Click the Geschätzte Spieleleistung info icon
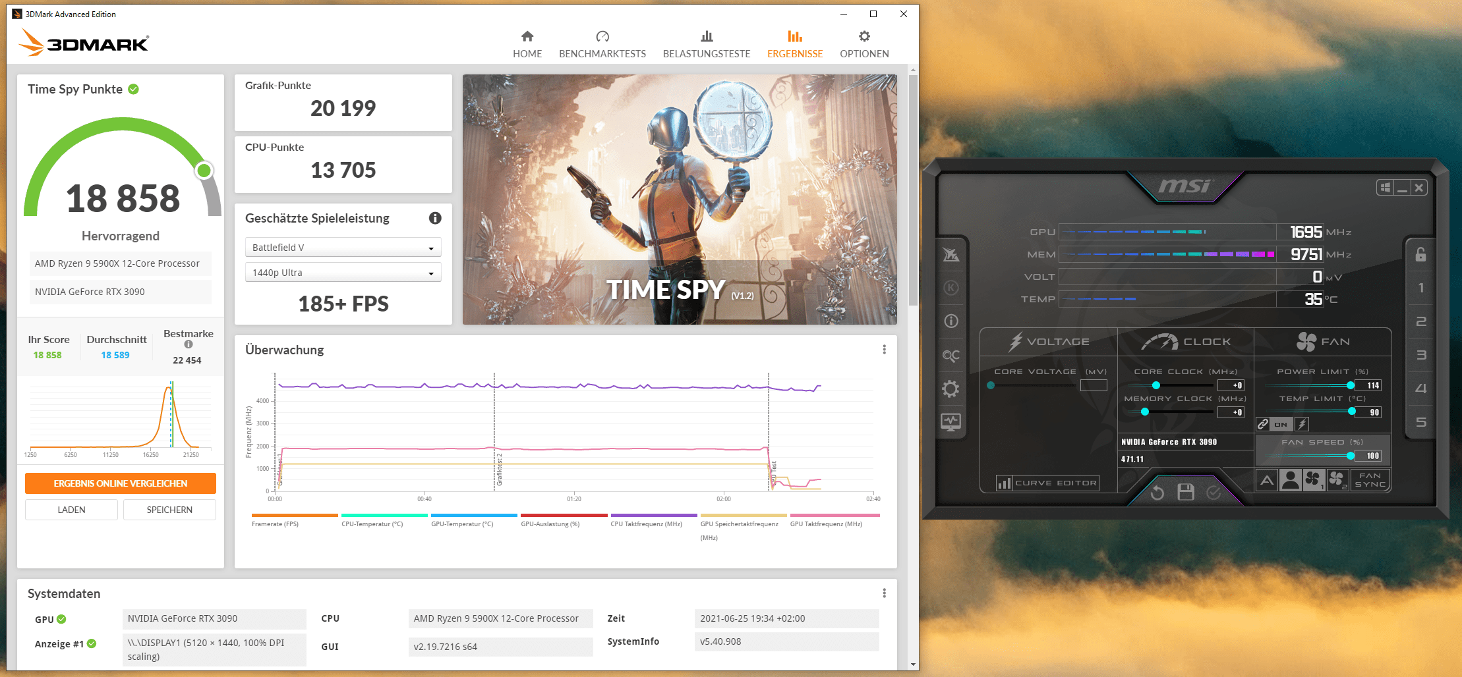 (435, 218)
